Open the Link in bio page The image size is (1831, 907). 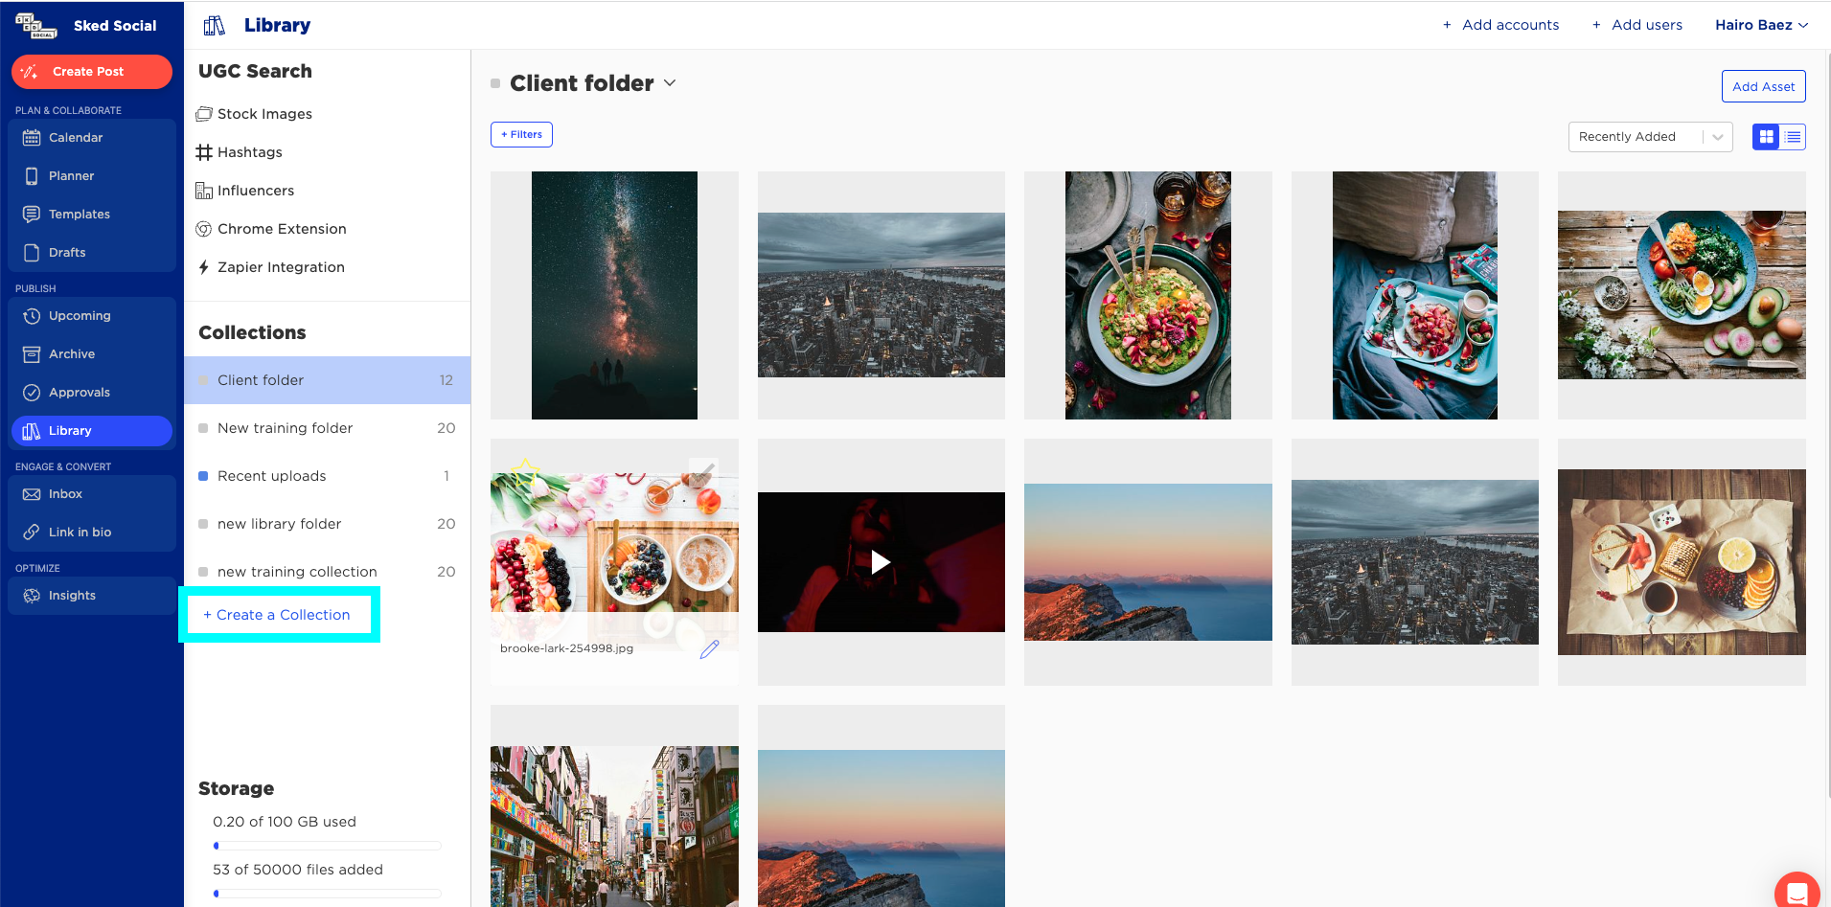tap(92, 533)
